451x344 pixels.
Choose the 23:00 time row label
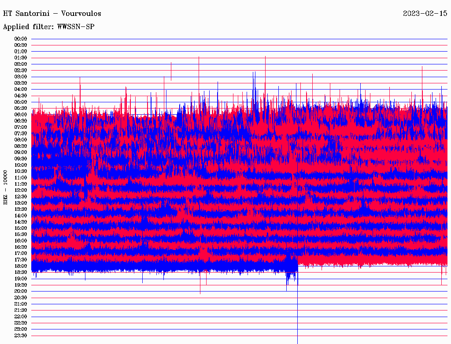(x=21, y=329)
